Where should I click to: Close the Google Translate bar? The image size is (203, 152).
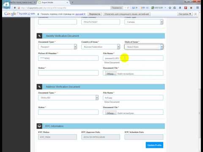195,14
